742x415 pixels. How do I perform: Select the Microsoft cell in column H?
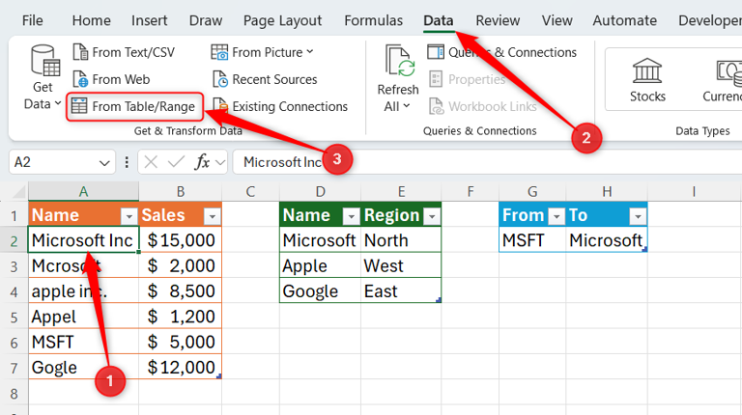coord(607,240)
